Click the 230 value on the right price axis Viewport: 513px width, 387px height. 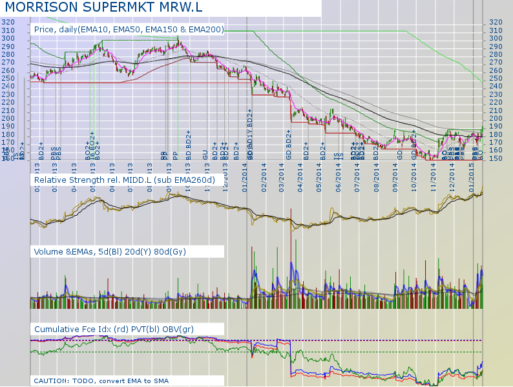point(496,94)
